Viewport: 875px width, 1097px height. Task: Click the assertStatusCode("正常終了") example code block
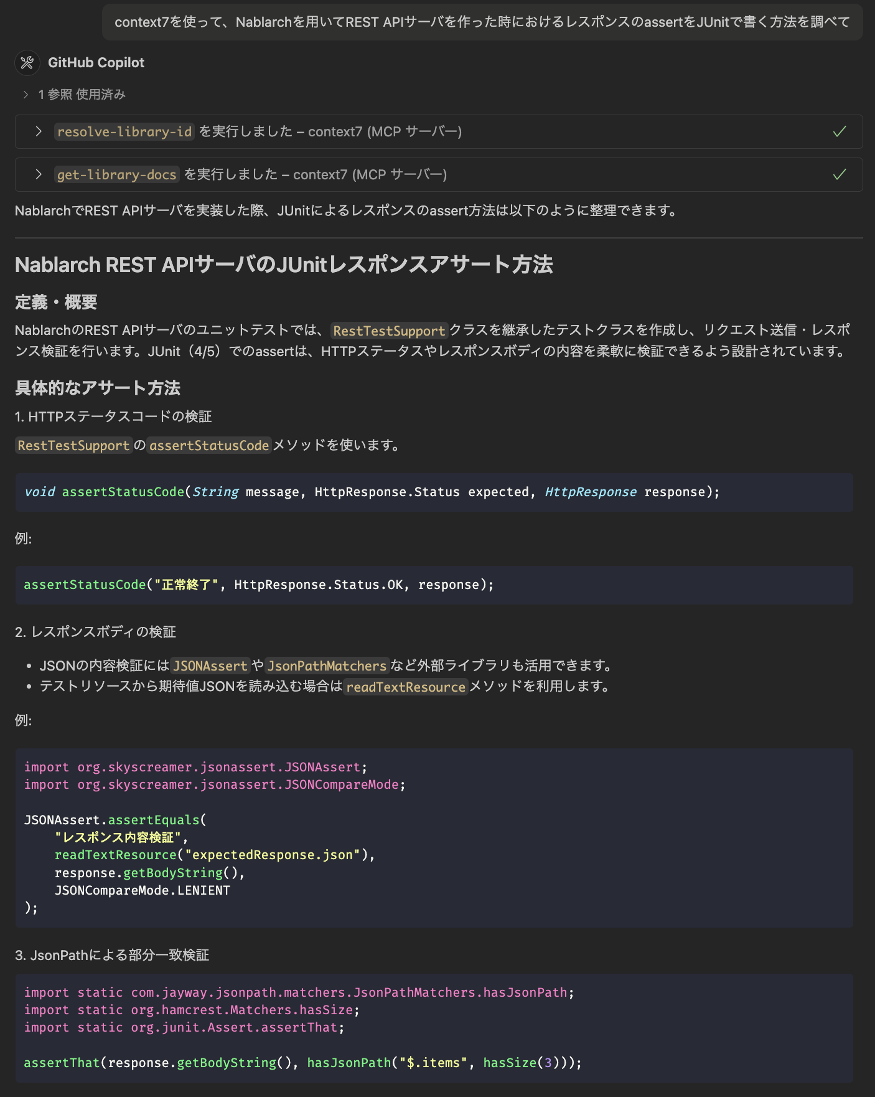tap(434, 585)
